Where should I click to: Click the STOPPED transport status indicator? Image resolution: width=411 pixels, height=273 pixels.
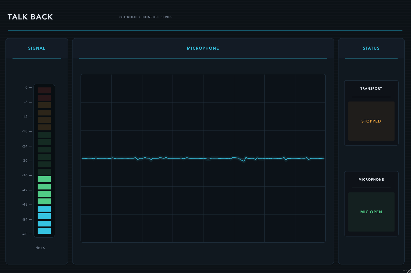click(x=371, y=121)
